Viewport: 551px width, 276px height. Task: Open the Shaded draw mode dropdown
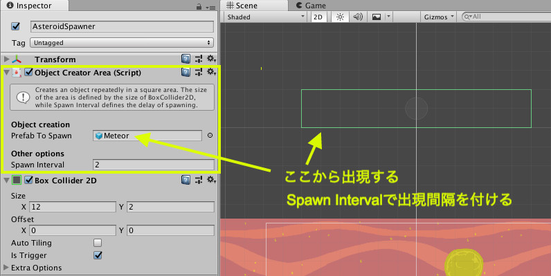(265, 17)
